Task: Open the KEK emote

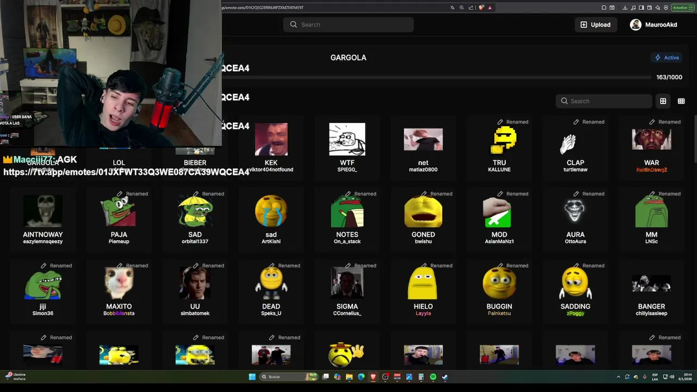Action: (271, 139)
